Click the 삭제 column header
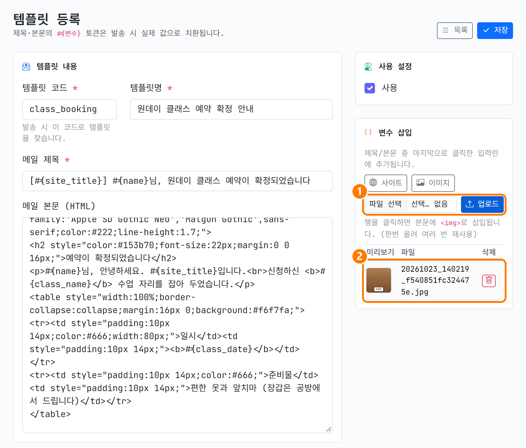Viewport: 526px width, 448px height. 489,252
